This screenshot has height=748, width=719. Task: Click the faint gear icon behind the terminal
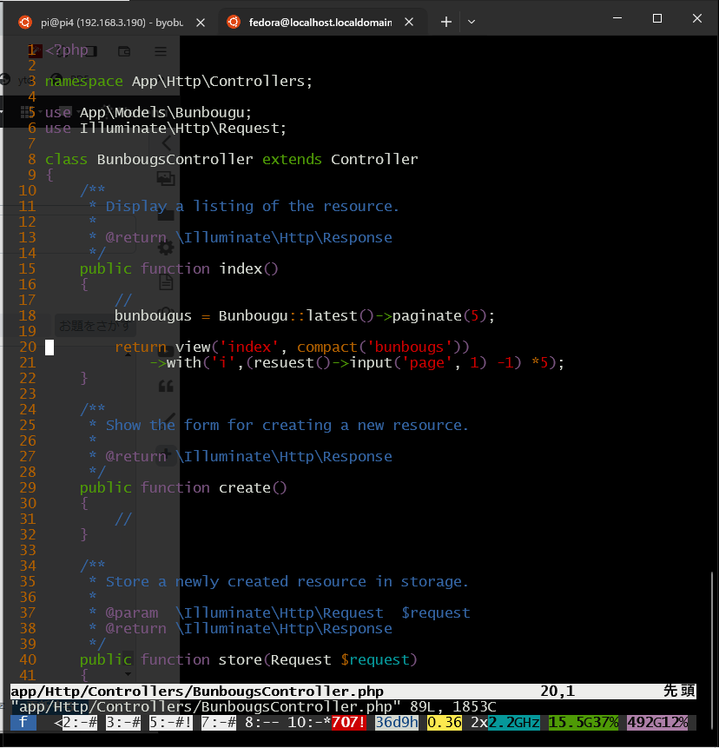point(166,248)
